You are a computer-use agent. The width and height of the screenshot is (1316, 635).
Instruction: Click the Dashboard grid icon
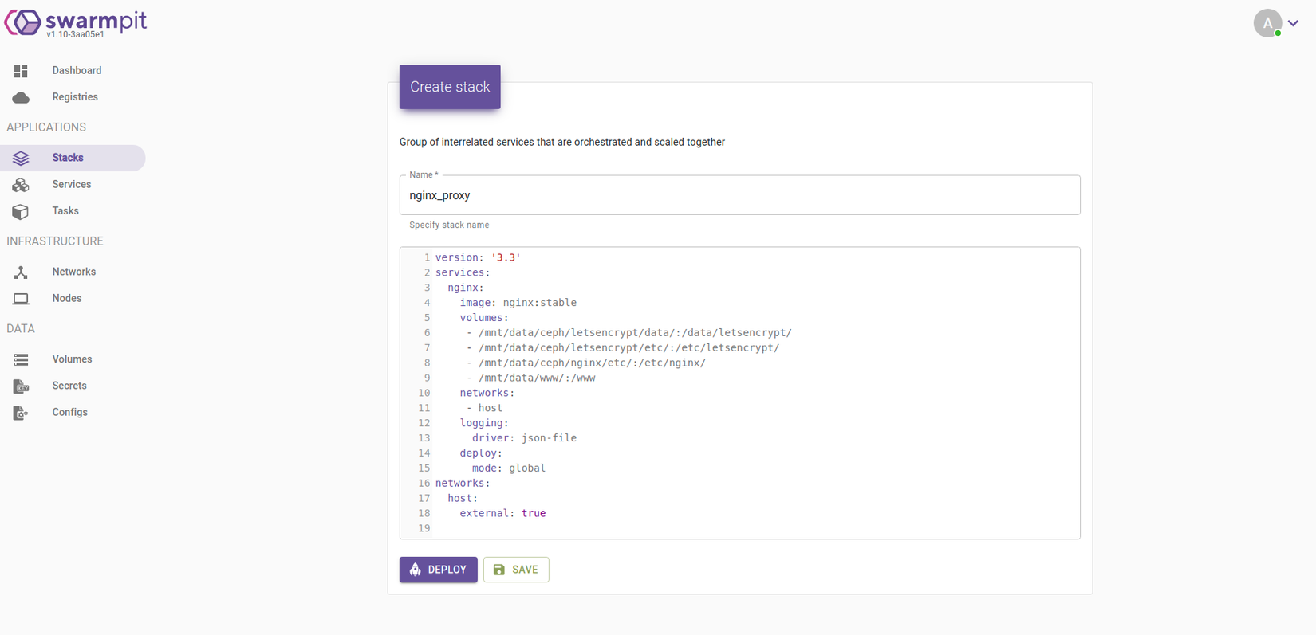coord(21,71)
